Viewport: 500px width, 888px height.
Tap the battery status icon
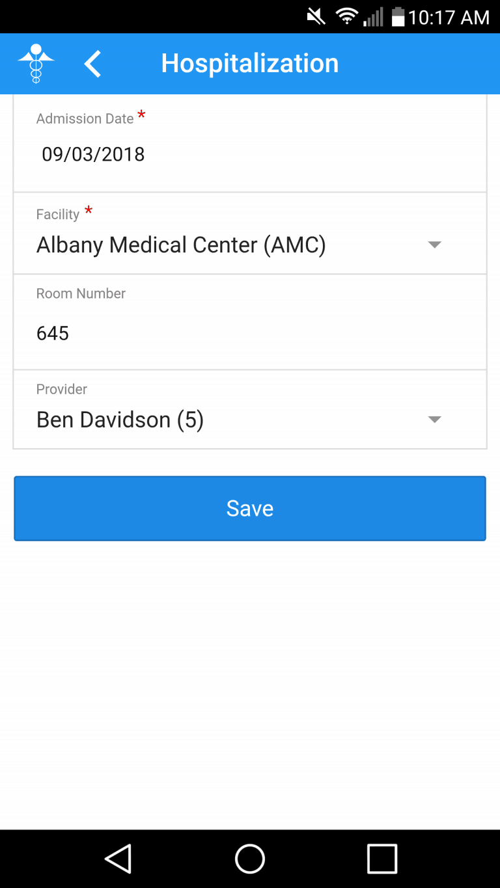click(398, 17)
